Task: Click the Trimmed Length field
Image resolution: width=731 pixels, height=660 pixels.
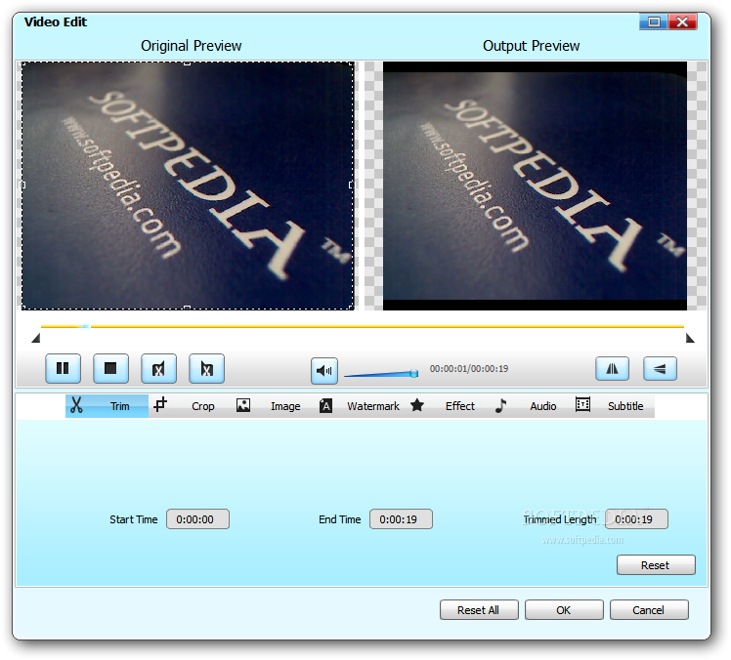Action: coord(636,518)
